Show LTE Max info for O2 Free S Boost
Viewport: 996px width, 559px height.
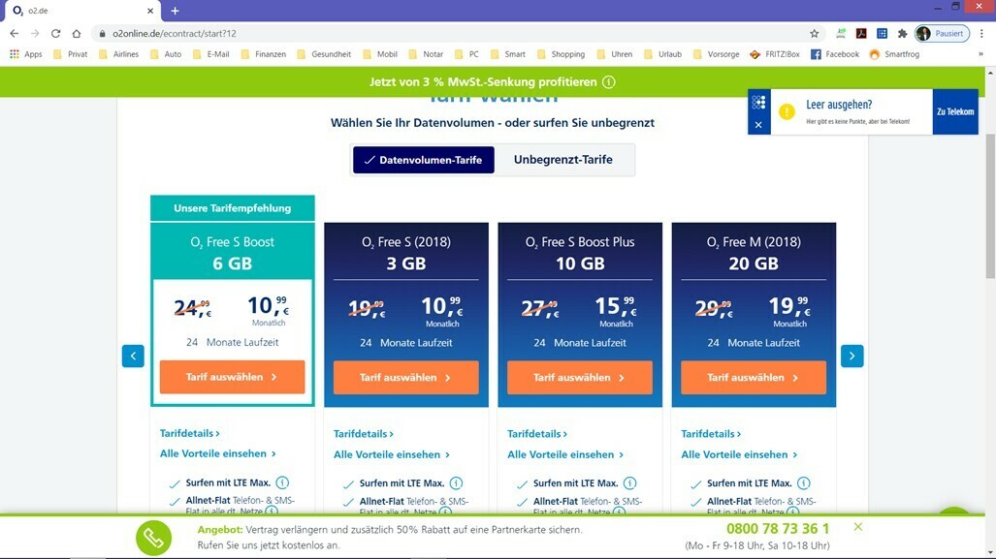click(x=282, y=482)
